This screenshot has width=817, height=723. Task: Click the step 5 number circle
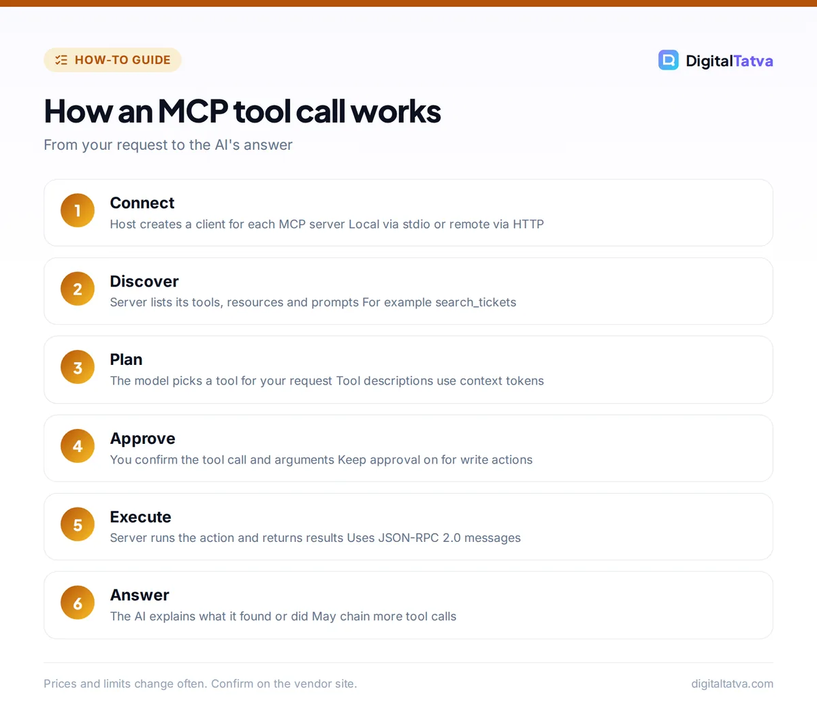click(78, 524)
